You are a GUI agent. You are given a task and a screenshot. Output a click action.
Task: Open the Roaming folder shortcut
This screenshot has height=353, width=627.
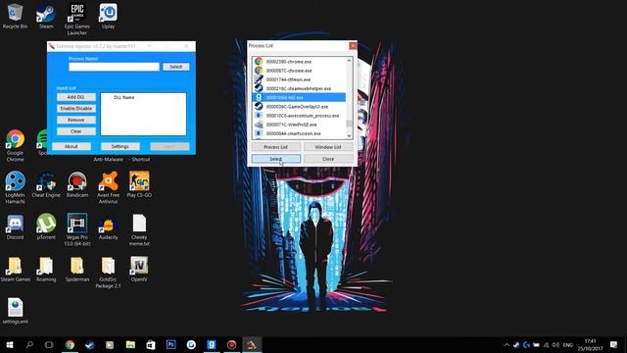pos(46,269)
